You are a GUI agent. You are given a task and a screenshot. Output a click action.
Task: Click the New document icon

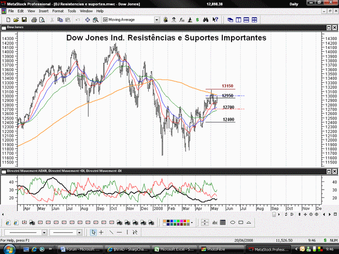coord(8,20)
